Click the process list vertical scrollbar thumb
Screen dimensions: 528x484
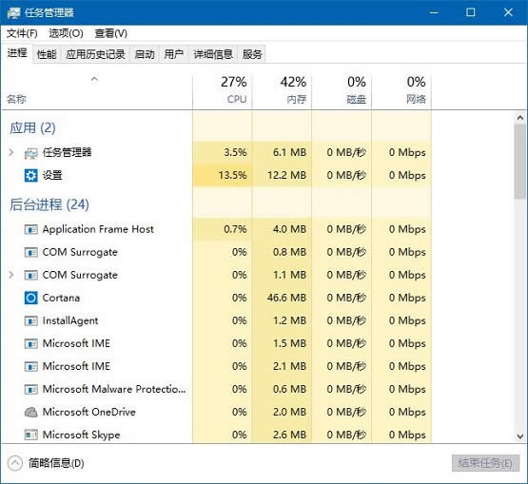(520, 162)
